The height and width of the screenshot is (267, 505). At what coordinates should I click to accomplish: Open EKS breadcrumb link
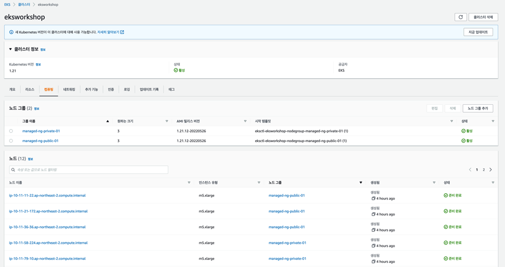coord(7,5)
